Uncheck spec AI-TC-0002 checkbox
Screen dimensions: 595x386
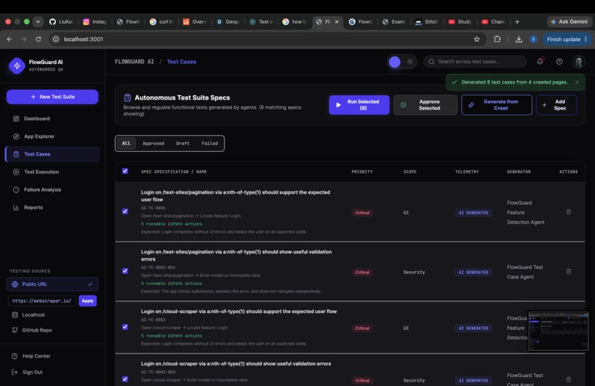tap(125, 327)
